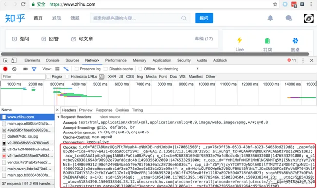Open the Performance tab
Viewport: 317px width, 188px height.
(116, 60)
